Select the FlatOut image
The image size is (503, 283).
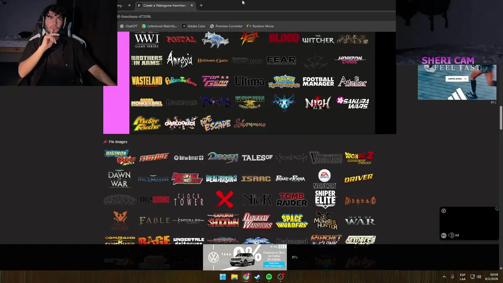point(154,158)
